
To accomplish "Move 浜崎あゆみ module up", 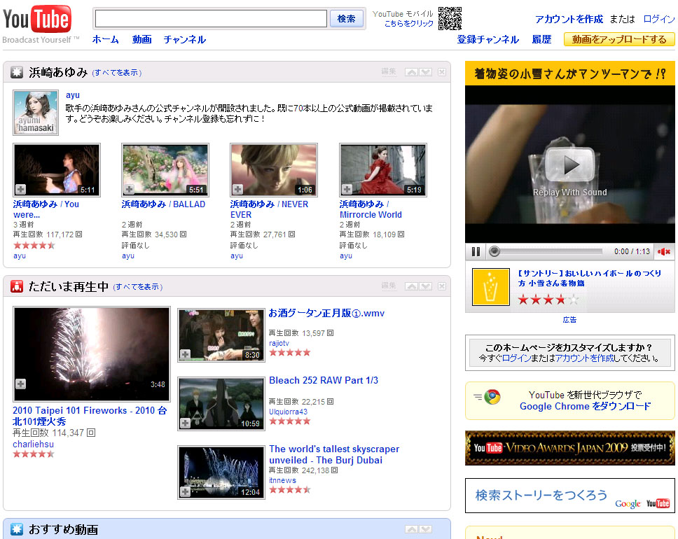I will pyautogui.click(x=412, y=72).
